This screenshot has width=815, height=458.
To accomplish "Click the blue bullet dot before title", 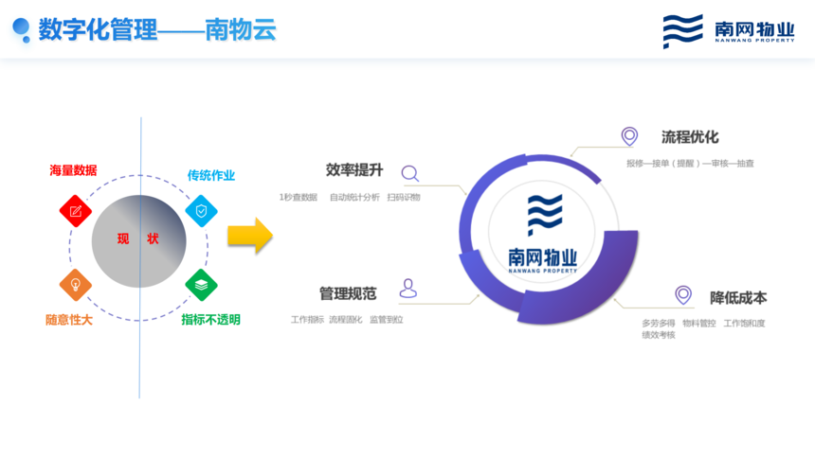I will 21,29.
